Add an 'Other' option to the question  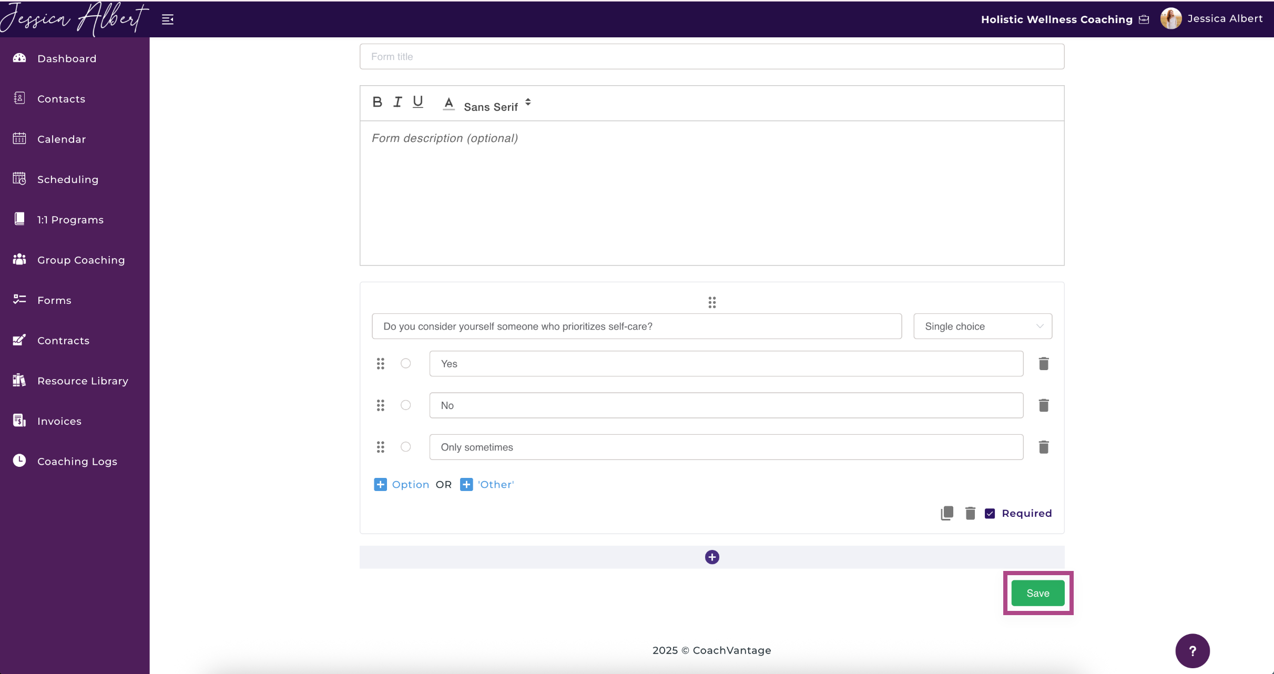coord(487,484)
